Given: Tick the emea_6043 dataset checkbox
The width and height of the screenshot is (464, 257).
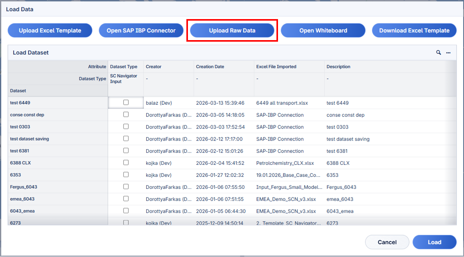Looking at the screenshot, I should pyautogui.click(x=126, y=199).
